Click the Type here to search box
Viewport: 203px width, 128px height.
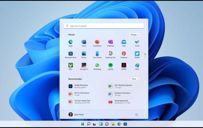(x=104, y=26)
